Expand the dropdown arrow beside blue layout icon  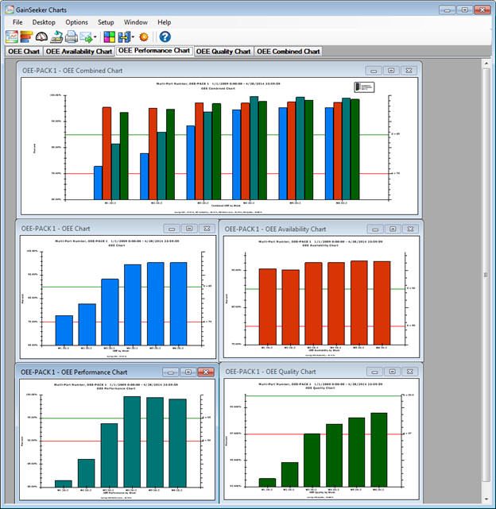(133, 37)
